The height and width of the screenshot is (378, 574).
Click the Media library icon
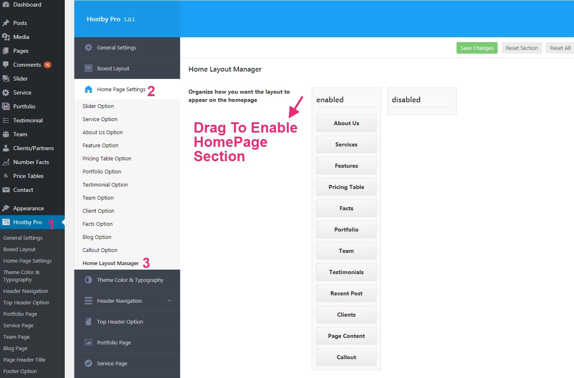click(6, 37)
